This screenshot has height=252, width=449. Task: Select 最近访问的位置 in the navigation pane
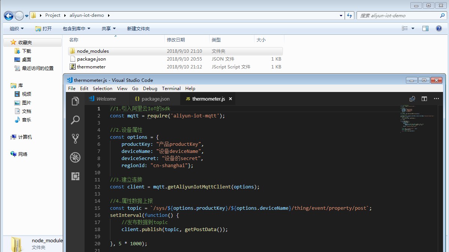tap(38, 68)
